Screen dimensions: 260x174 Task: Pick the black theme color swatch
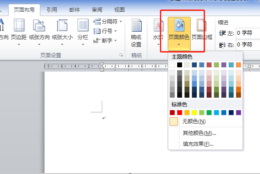179,65
